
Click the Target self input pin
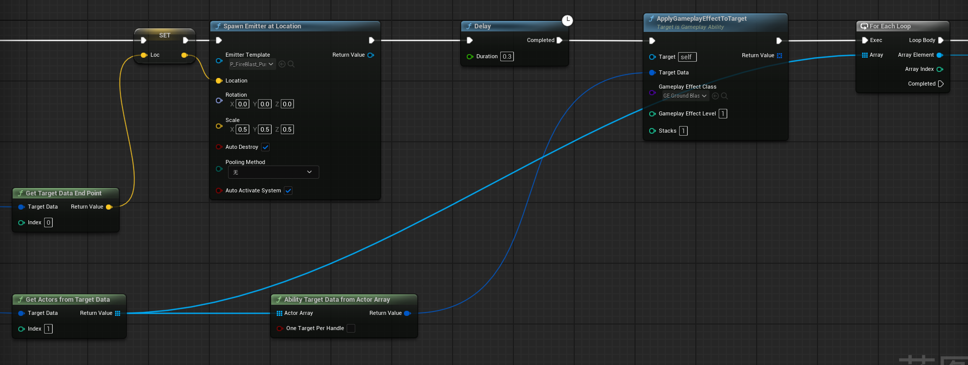coord(652,57)
